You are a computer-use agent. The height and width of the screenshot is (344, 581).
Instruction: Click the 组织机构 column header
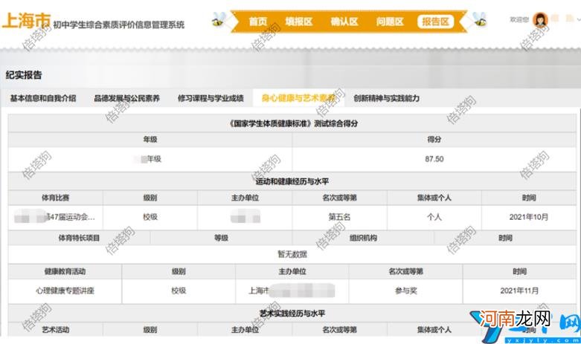[363, 238]
